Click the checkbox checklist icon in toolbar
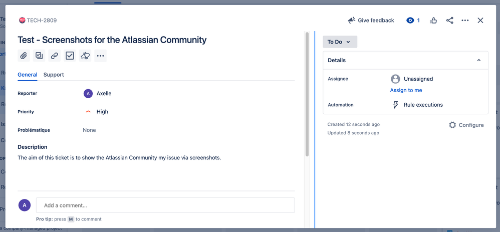This screenshot has width=500, height=232. [x=70, y=56]
